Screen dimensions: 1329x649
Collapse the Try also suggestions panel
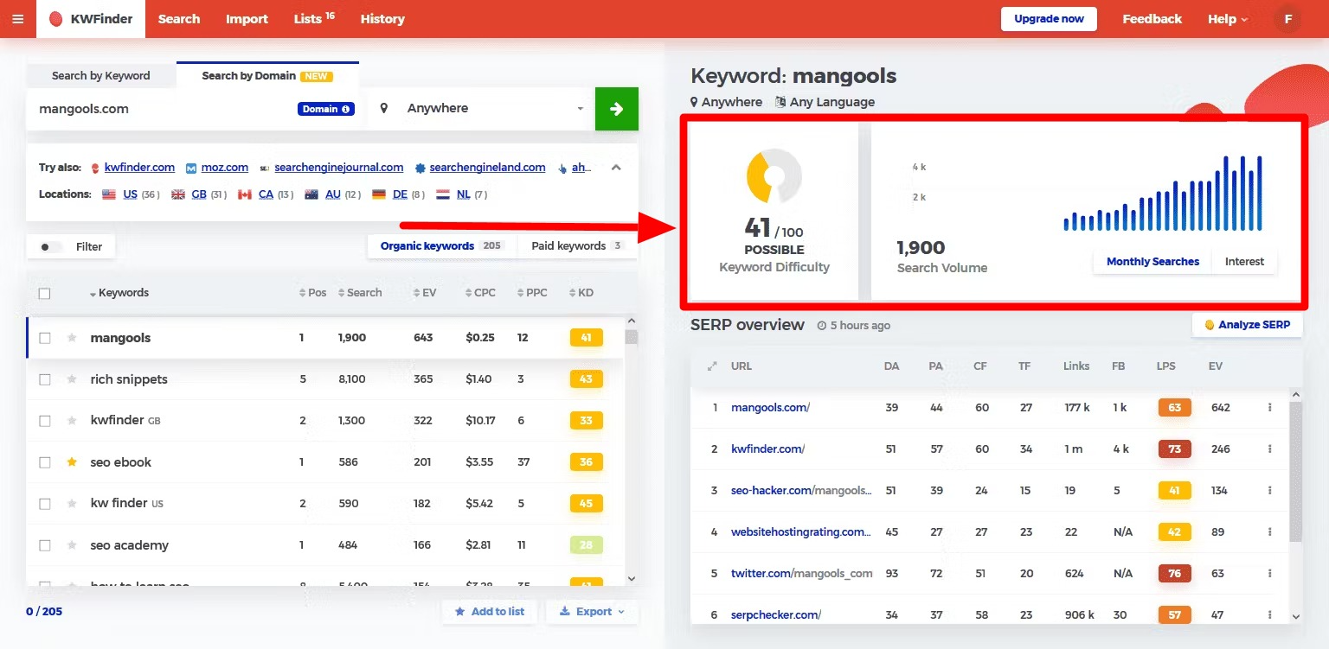(616, 168)
